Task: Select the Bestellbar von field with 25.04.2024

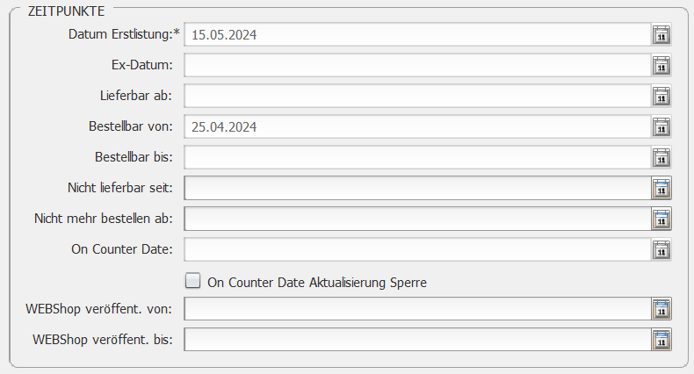Action: tap(417, 127)
